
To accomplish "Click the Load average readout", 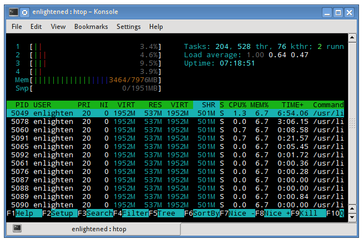I will 246,55.
